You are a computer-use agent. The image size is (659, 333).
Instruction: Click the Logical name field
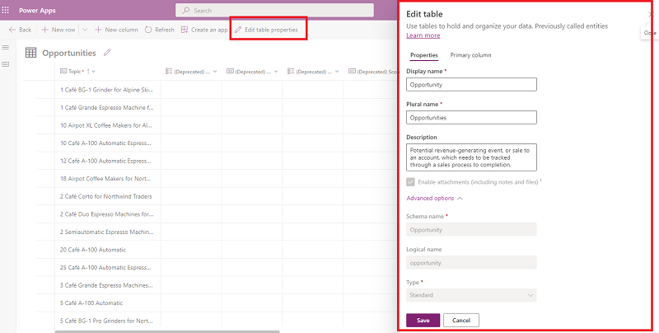pyautogui.click(x=471, y=262)
